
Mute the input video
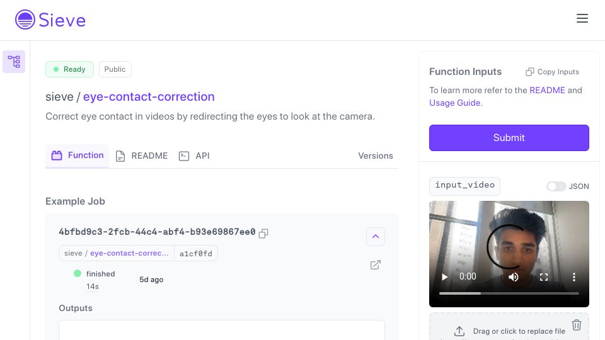(x=513, y=277)
